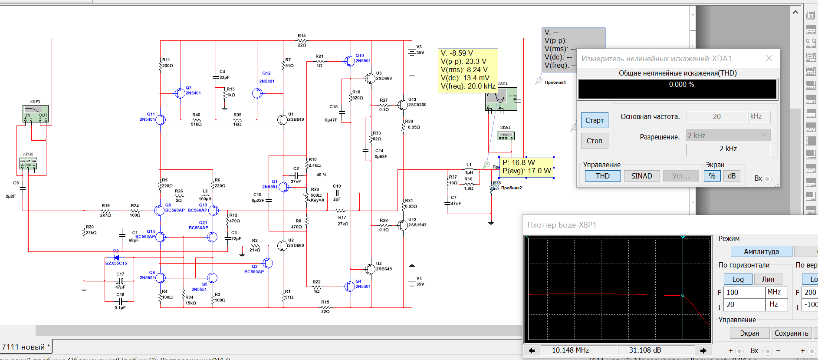
Task: Click the 2 kHz resolution value field
Action: pos(728,149)
